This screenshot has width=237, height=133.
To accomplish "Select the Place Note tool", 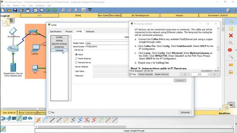I will tap(231, 28).
